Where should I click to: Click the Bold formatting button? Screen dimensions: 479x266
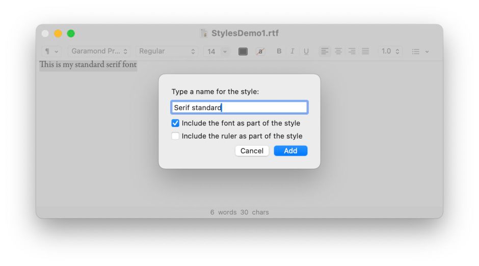click(279, 51)
